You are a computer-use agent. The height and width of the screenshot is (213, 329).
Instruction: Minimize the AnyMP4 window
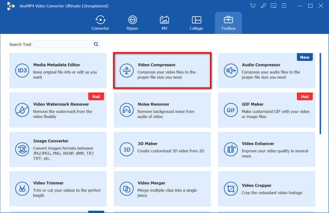[300, 6]
